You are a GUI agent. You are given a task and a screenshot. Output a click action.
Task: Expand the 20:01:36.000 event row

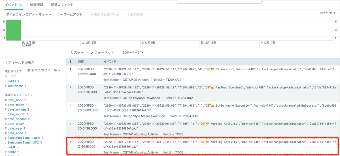tap(71, 123)
